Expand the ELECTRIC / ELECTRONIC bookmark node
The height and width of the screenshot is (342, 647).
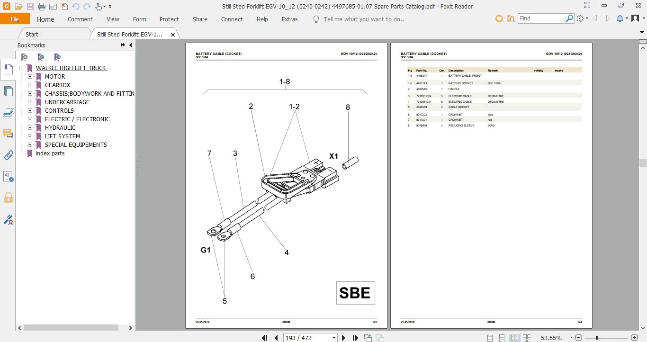[x=30, y=119]
